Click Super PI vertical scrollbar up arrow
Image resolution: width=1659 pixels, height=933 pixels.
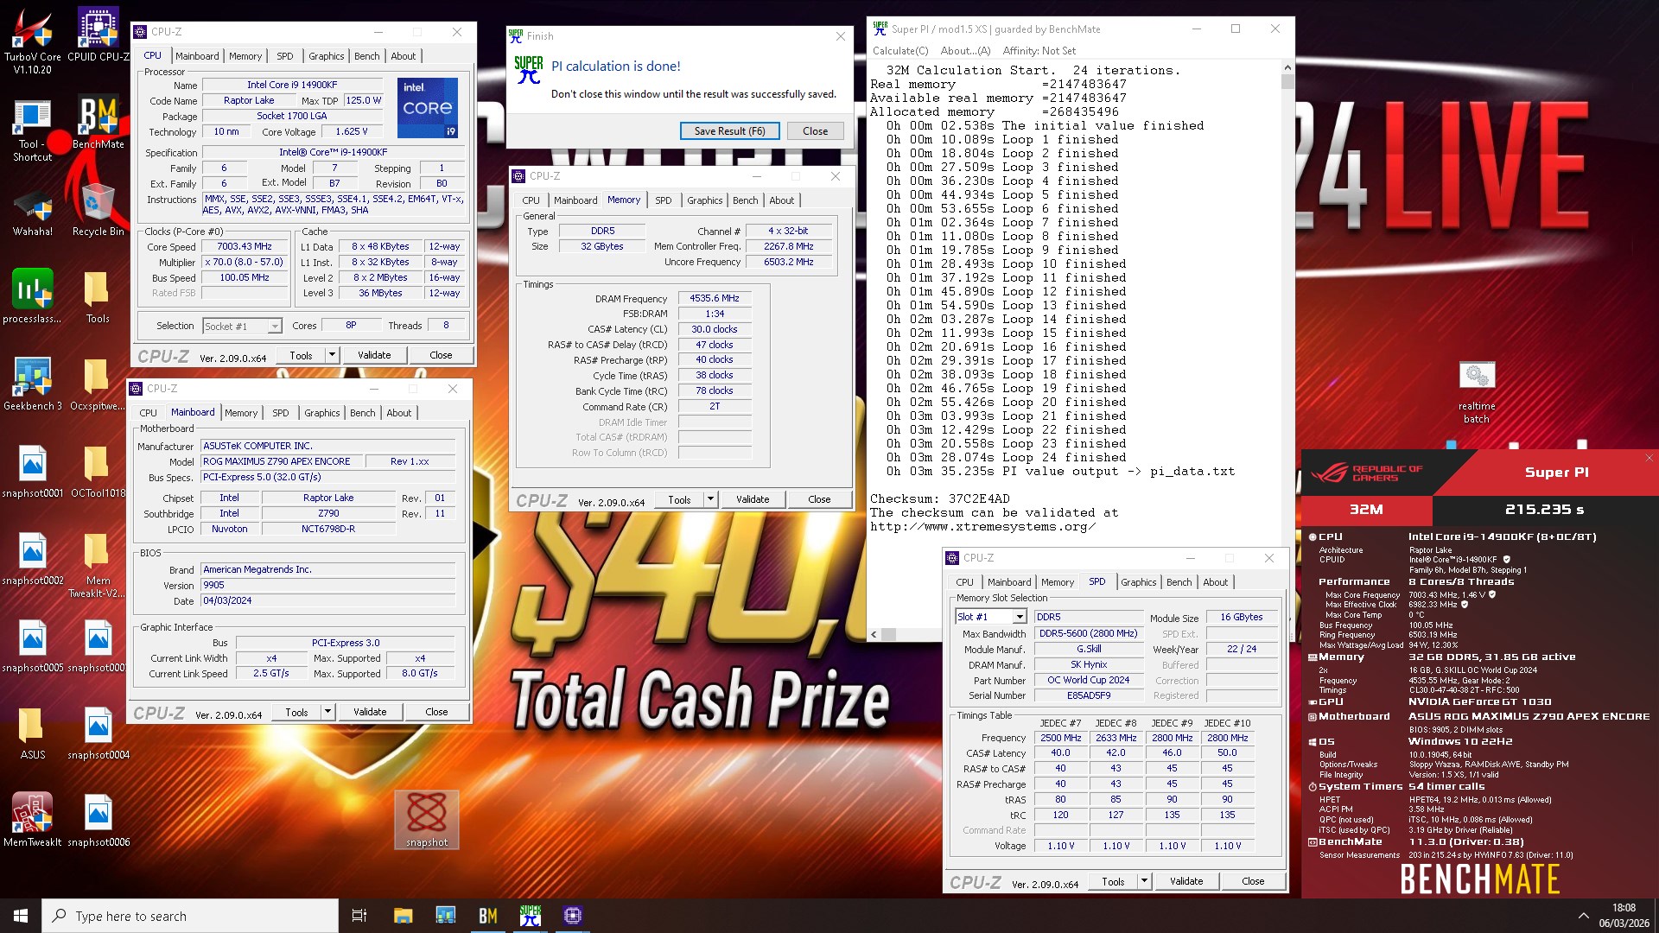pyautogui.click(x=1287, y=67)
